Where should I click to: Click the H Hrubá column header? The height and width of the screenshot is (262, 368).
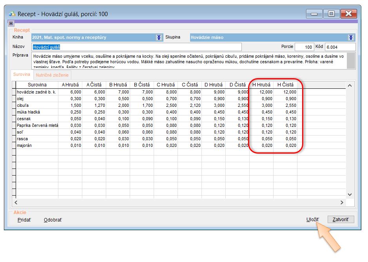click(x=261, y=85)
